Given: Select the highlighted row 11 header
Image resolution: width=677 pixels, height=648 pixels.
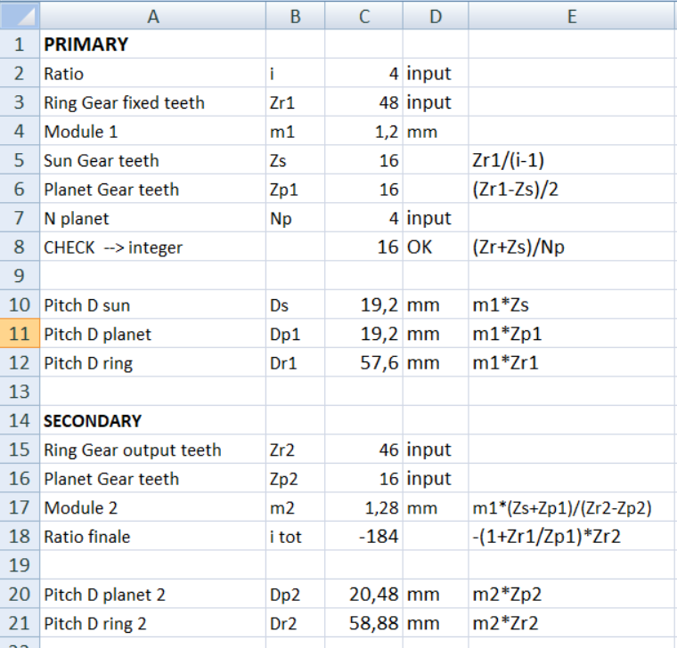Looking at the screenshot, I should pos(19,334).
